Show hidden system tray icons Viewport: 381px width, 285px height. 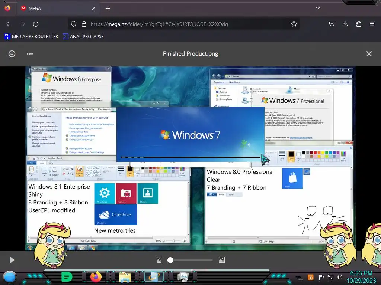click(x=299, y=277)
